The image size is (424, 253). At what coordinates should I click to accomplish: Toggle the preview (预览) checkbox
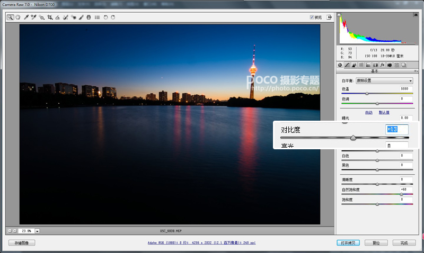tap(312, 17)
